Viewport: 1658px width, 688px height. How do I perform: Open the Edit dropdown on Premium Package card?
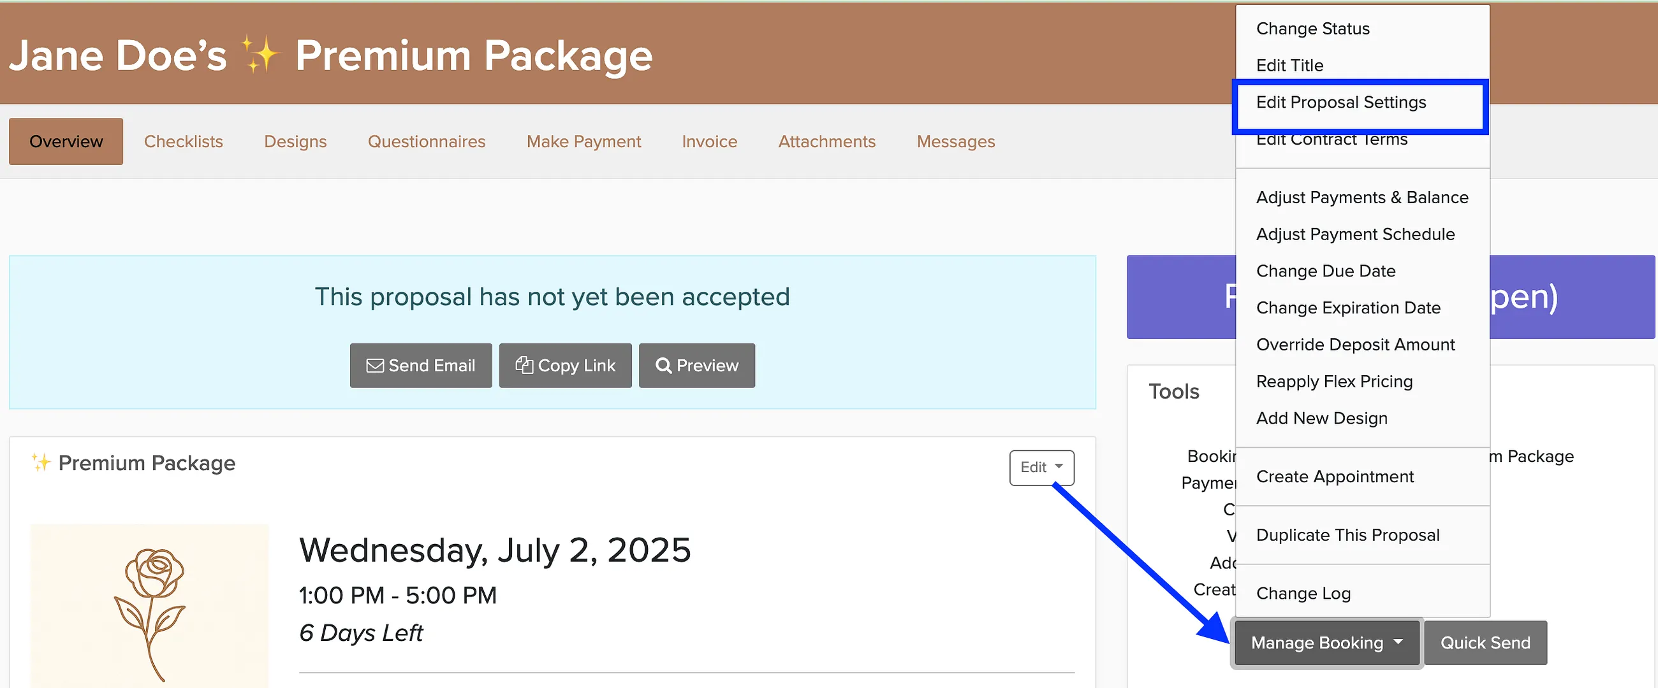tap(1041, 468)
